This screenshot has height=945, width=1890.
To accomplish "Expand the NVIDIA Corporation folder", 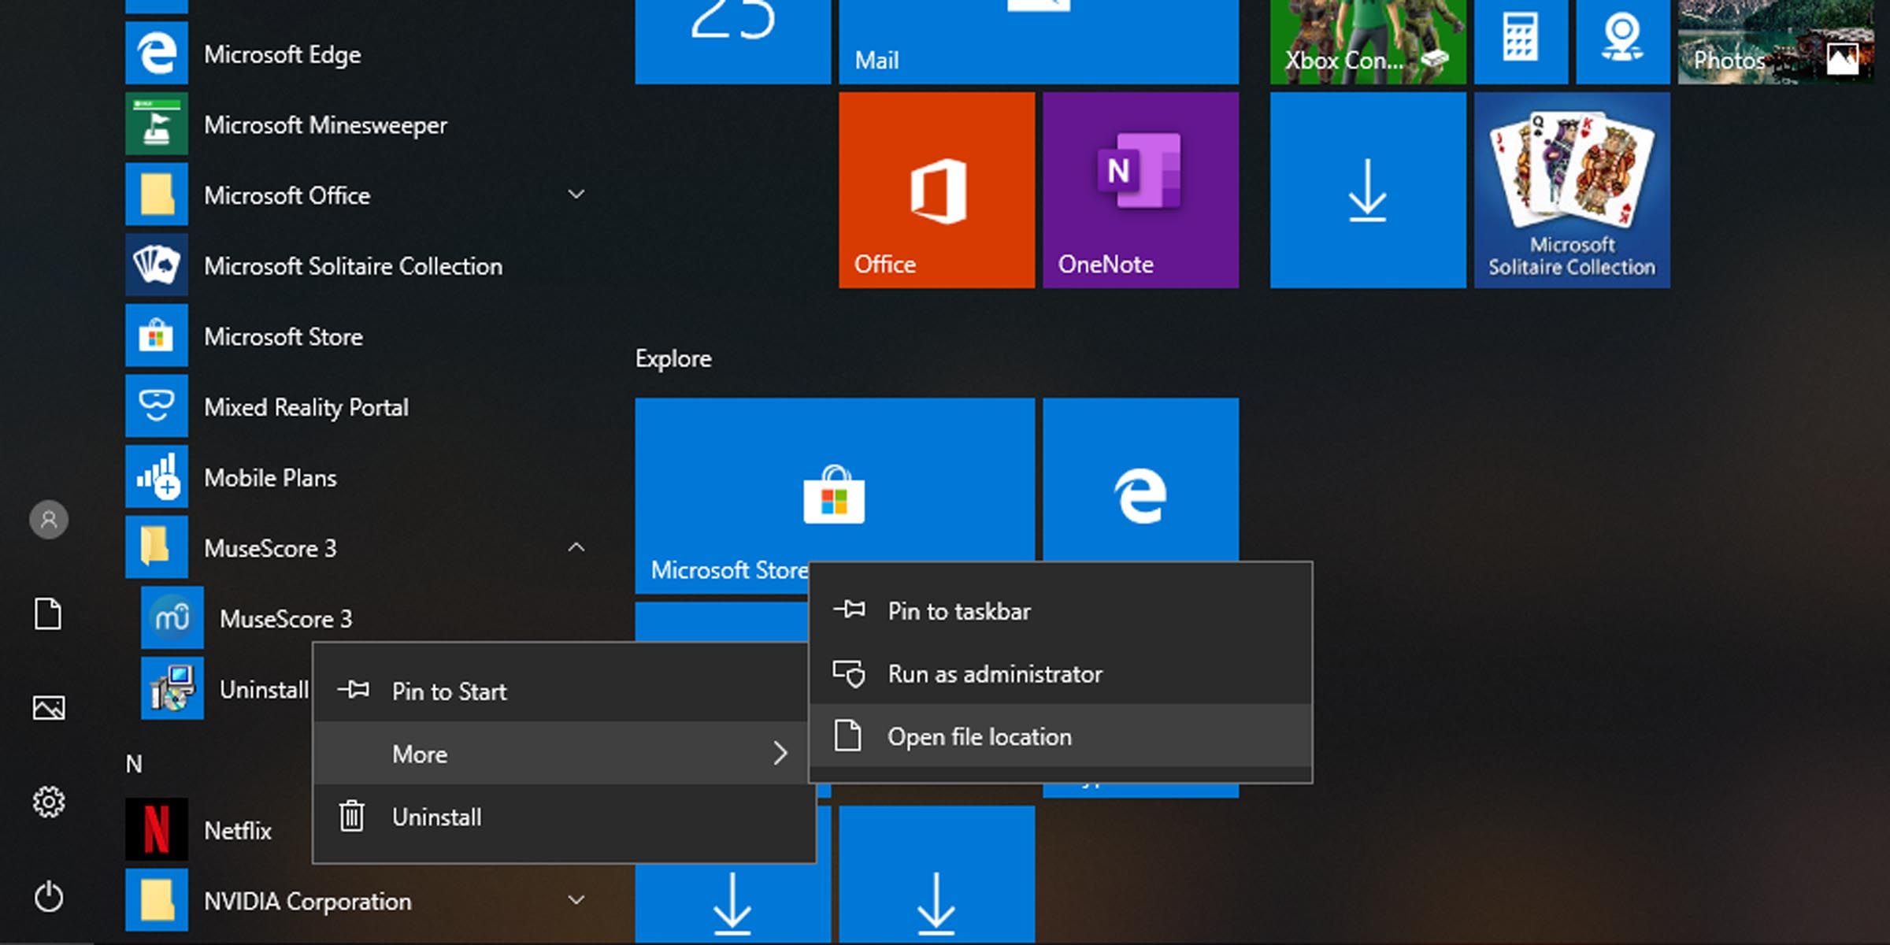I will pos(576,900).
